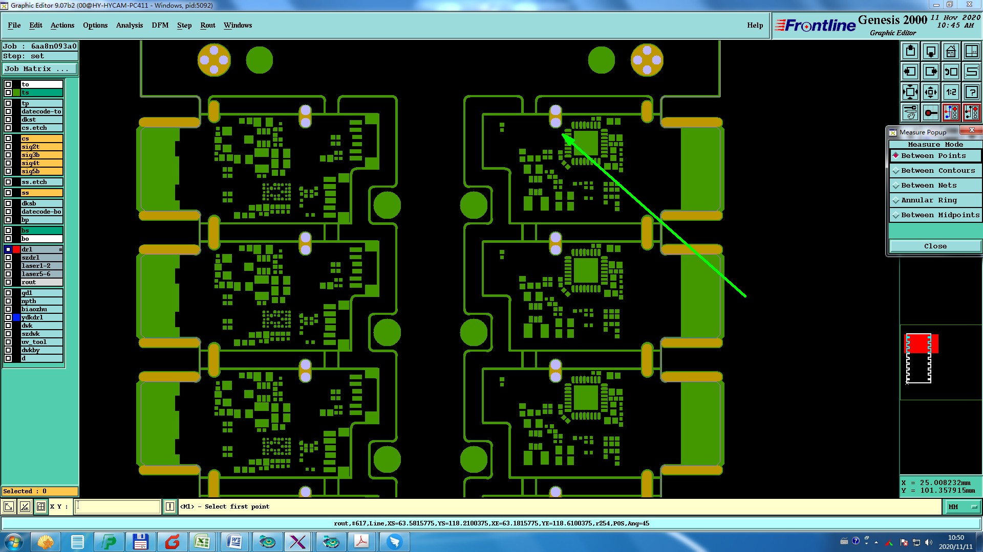The width and height of the screenshot is (983, 552).
Task: Click the polar angle coordinate icon
Action: coord(25,507)
